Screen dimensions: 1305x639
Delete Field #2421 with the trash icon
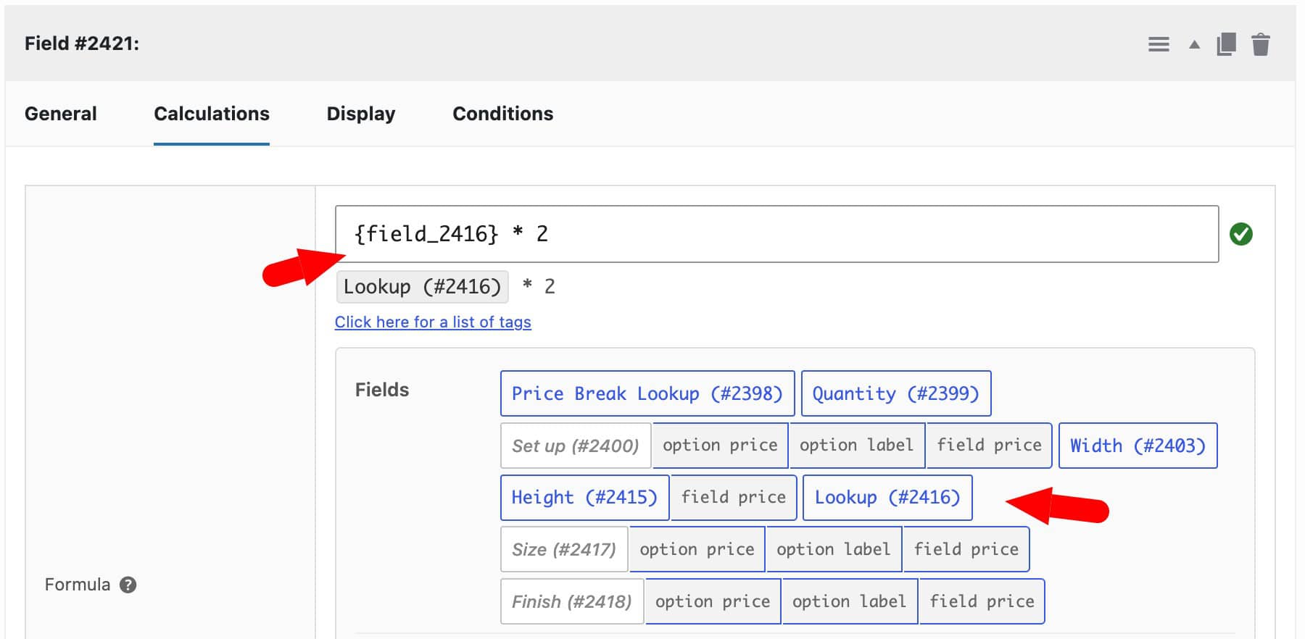click(x=1261, y=44)
